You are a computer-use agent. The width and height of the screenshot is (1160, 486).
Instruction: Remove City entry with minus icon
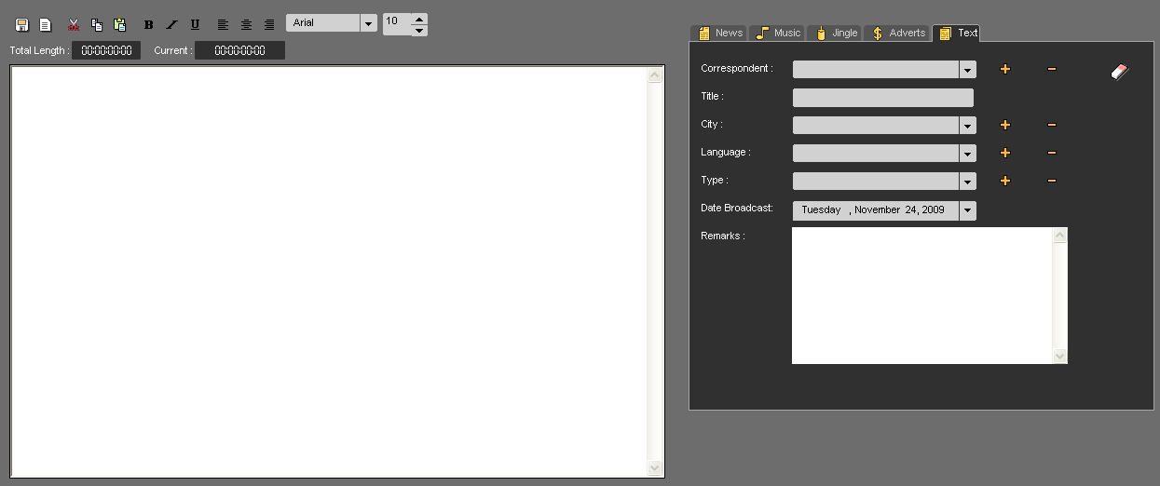(1052, 125)
